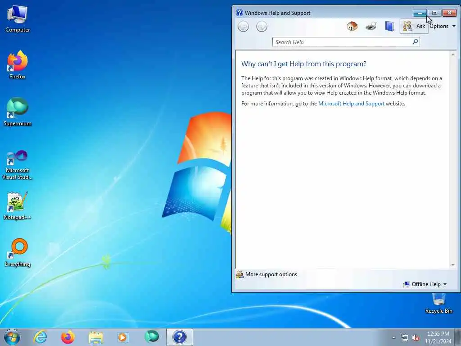Select the Notepad++ desktop shortcut
This screenshot has height=346, width=461.
pyautogui.click(x=18, y=206)
